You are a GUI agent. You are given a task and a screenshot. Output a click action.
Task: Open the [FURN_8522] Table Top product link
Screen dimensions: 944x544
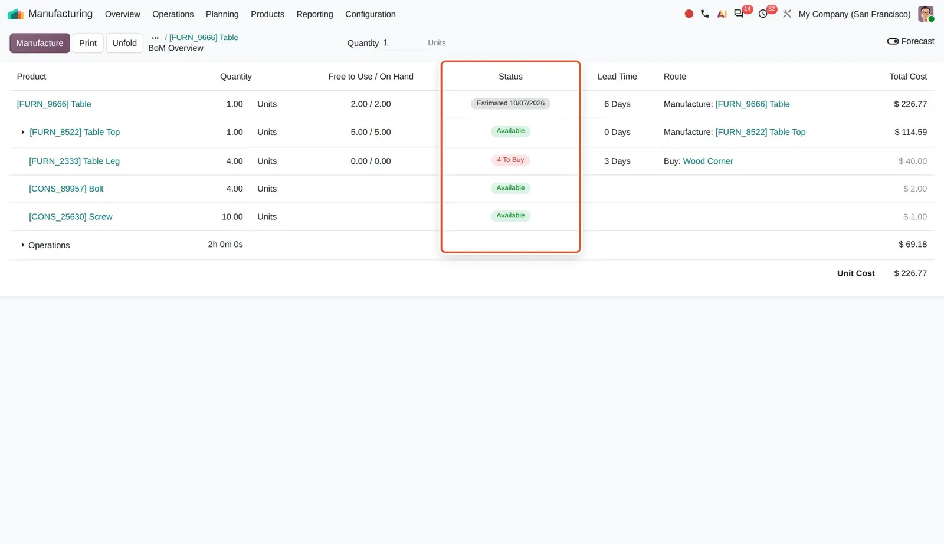point(74,132)
